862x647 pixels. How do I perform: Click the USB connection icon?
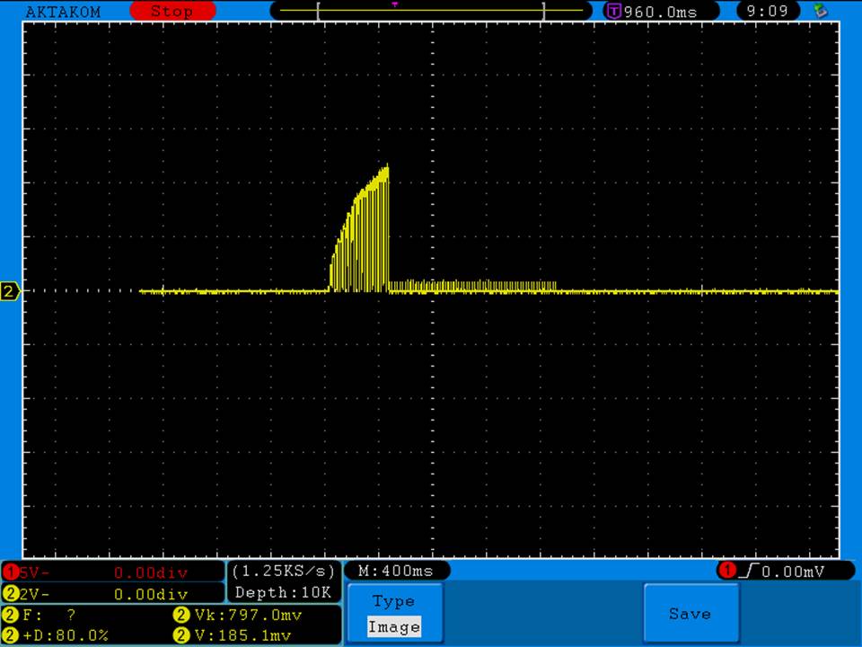(x=819, y=11)
